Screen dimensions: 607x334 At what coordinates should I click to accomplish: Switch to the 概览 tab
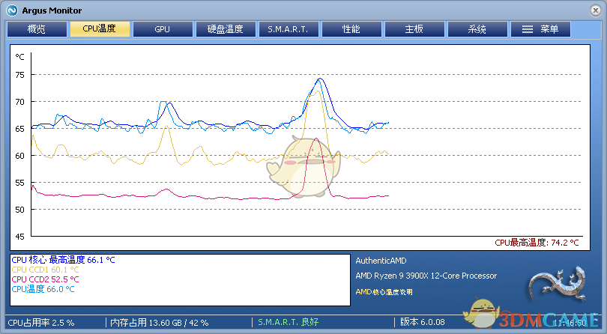[37, 29]
